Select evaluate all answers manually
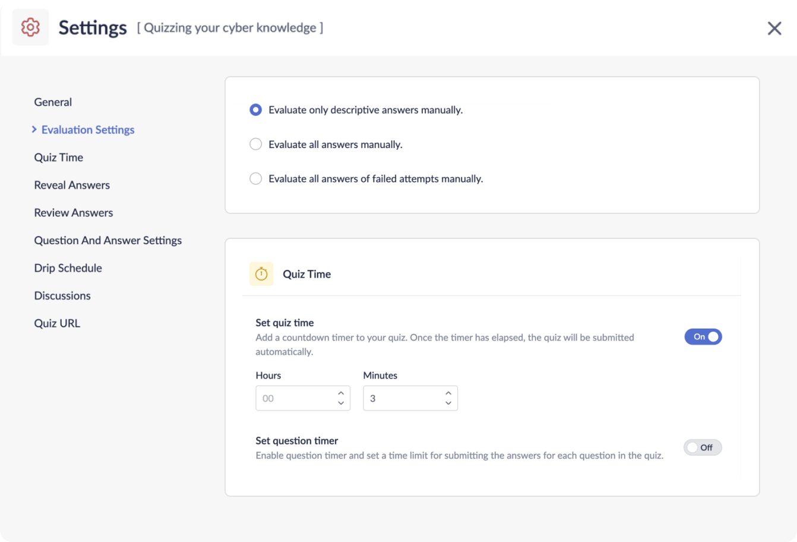 point(255,144)
